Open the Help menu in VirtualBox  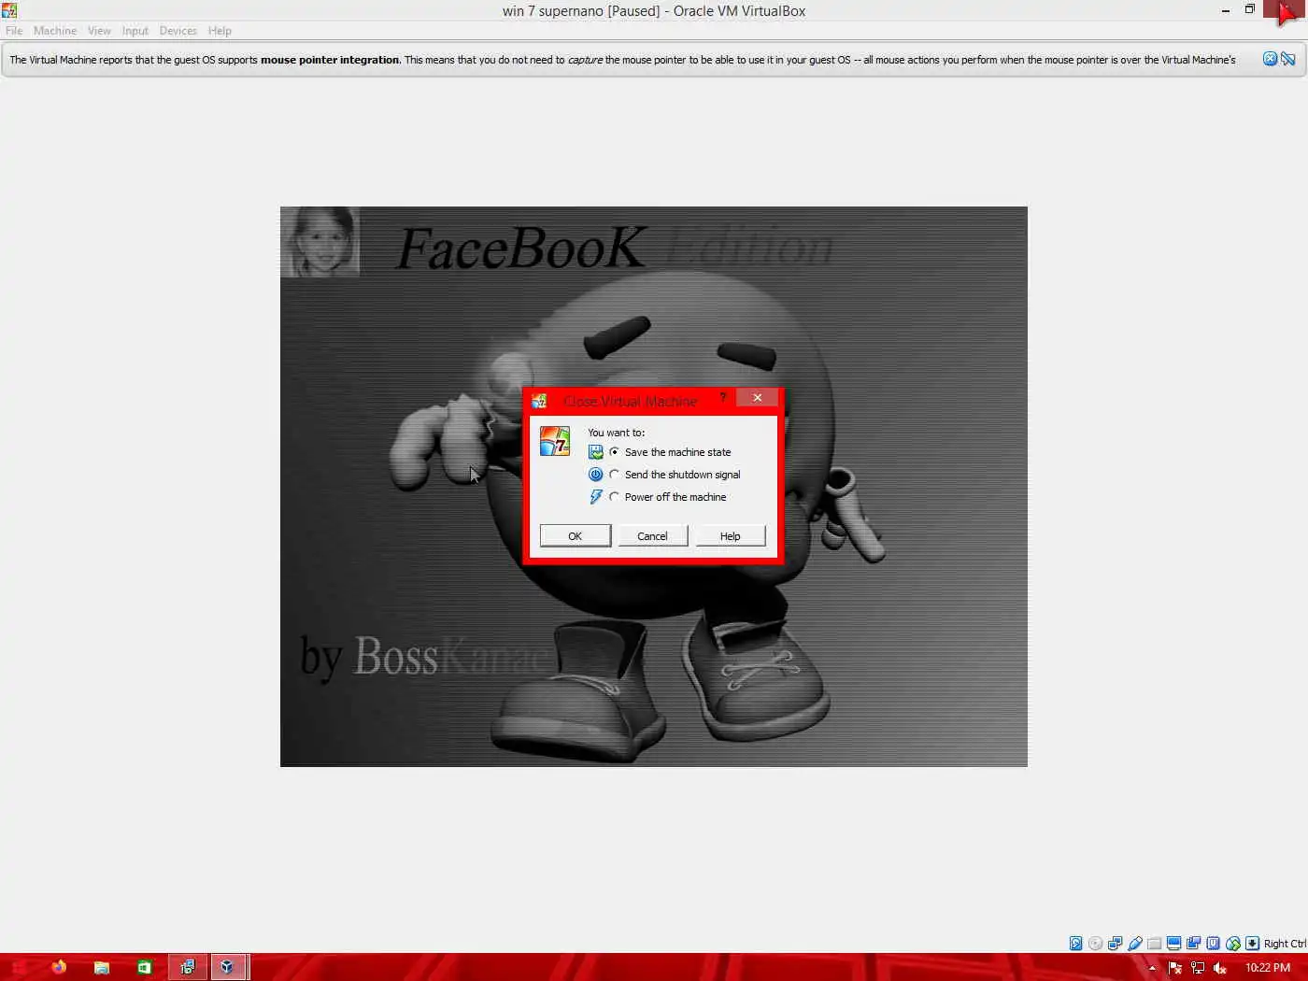pos(220,31)
